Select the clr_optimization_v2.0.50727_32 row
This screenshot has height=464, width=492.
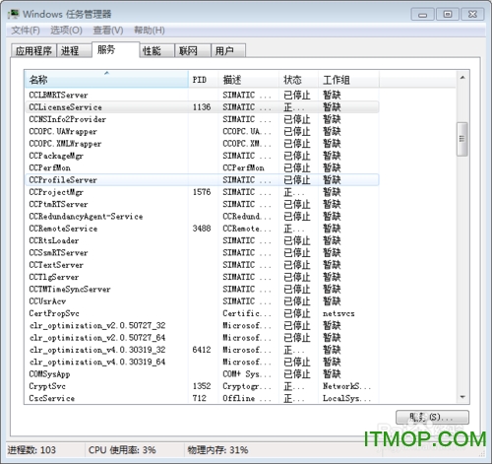202,326
